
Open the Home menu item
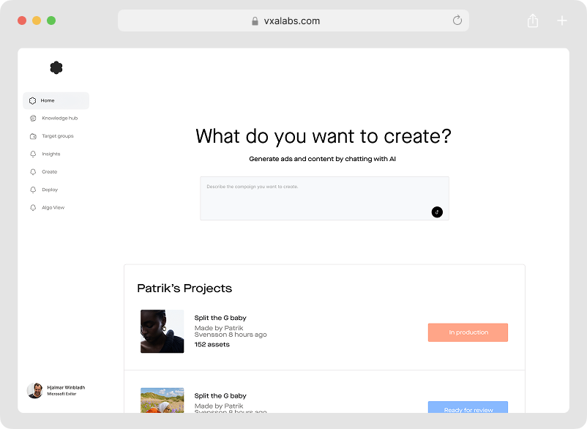tap(56, 101)
